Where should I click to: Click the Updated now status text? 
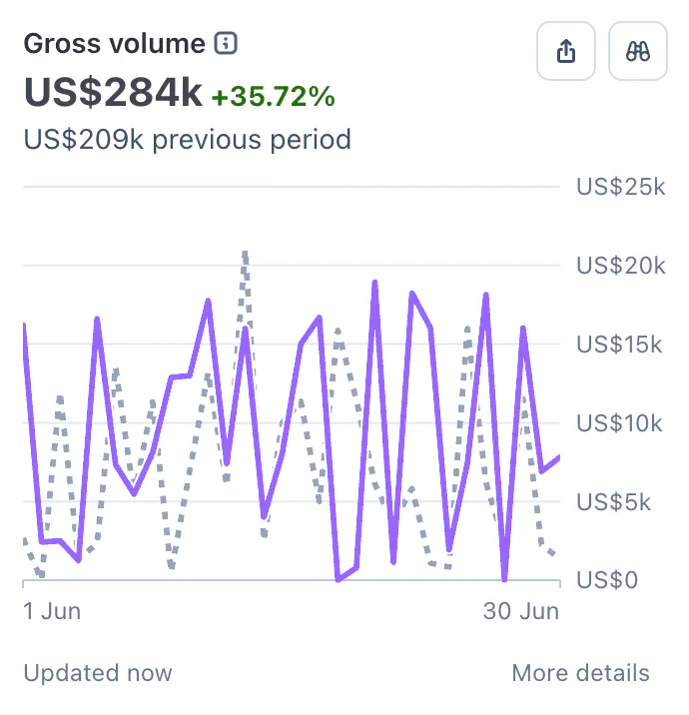coord(98,673)
